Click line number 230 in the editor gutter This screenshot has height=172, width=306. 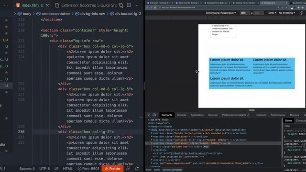pos(21,132)
